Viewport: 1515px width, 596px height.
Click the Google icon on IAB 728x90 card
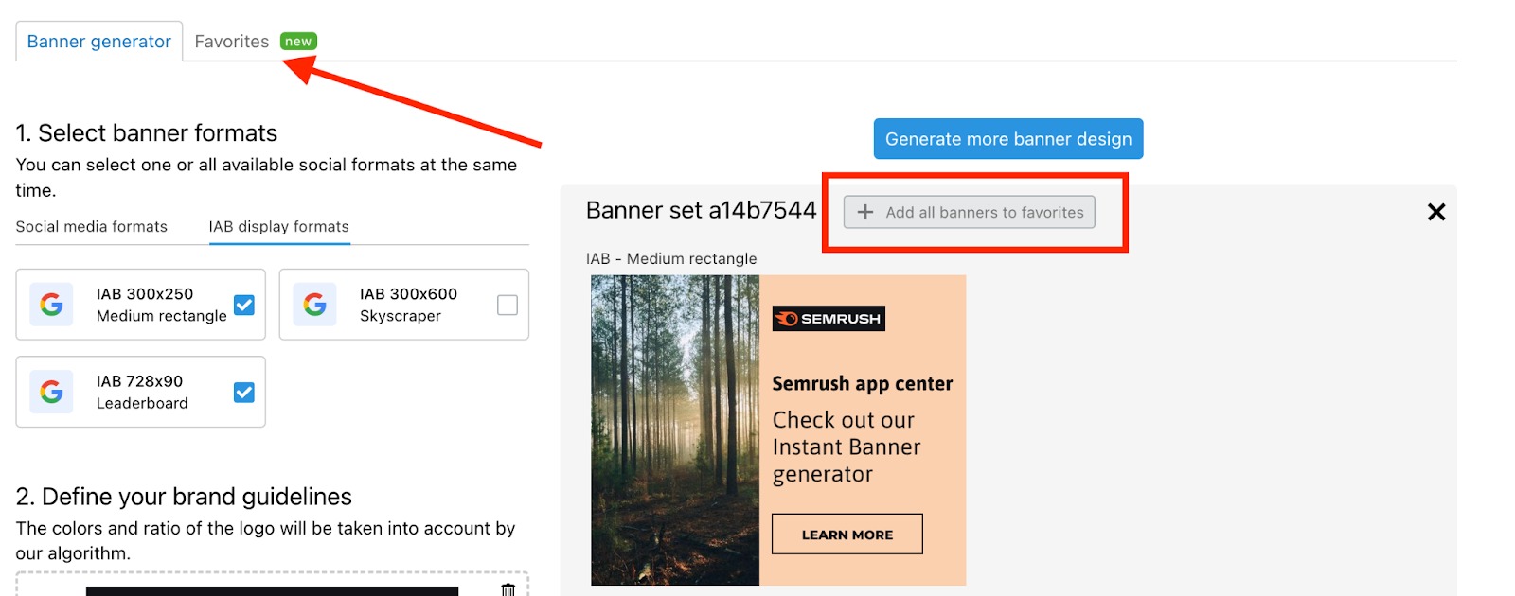point(51,392)
